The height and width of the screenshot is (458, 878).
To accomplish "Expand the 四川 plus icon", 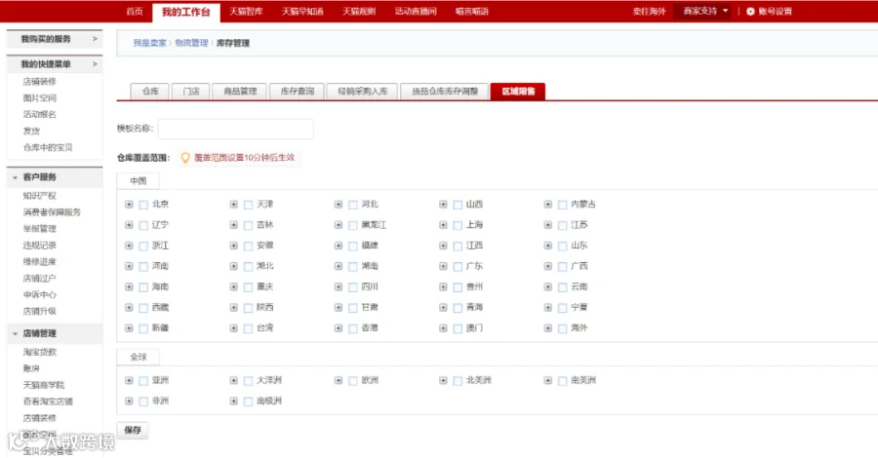I will 339,286.
